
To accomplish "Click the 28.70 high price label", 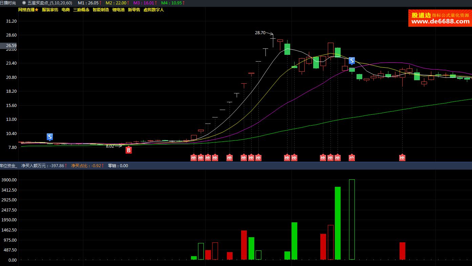I will click(x=260, y=33).
